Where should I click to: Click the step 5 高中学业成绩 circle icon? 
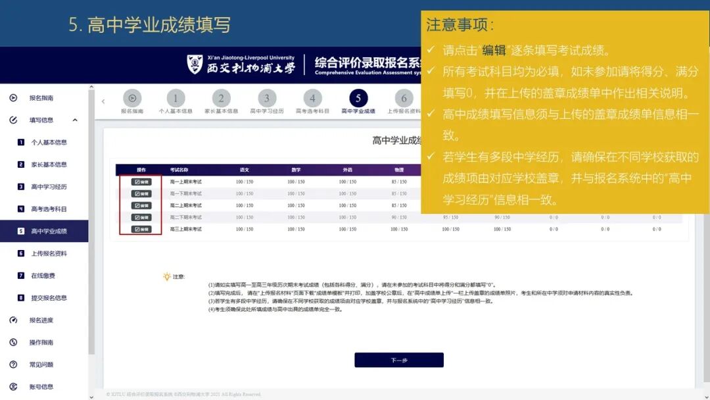tap(357, 97)
